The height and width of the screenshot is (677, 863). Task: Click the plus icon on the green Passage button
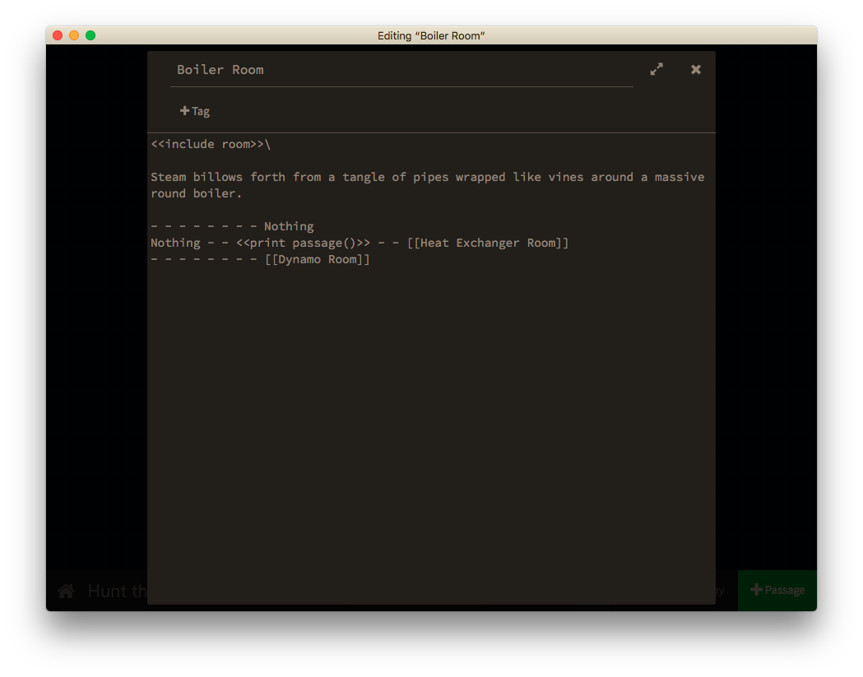point(756,590)
